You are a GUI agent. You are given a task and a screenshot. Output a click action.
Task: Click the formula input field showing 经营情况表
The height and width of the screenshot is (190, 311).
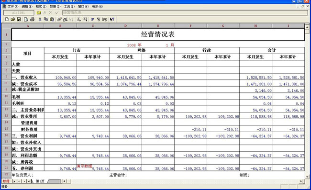click(x=185, y=12)
